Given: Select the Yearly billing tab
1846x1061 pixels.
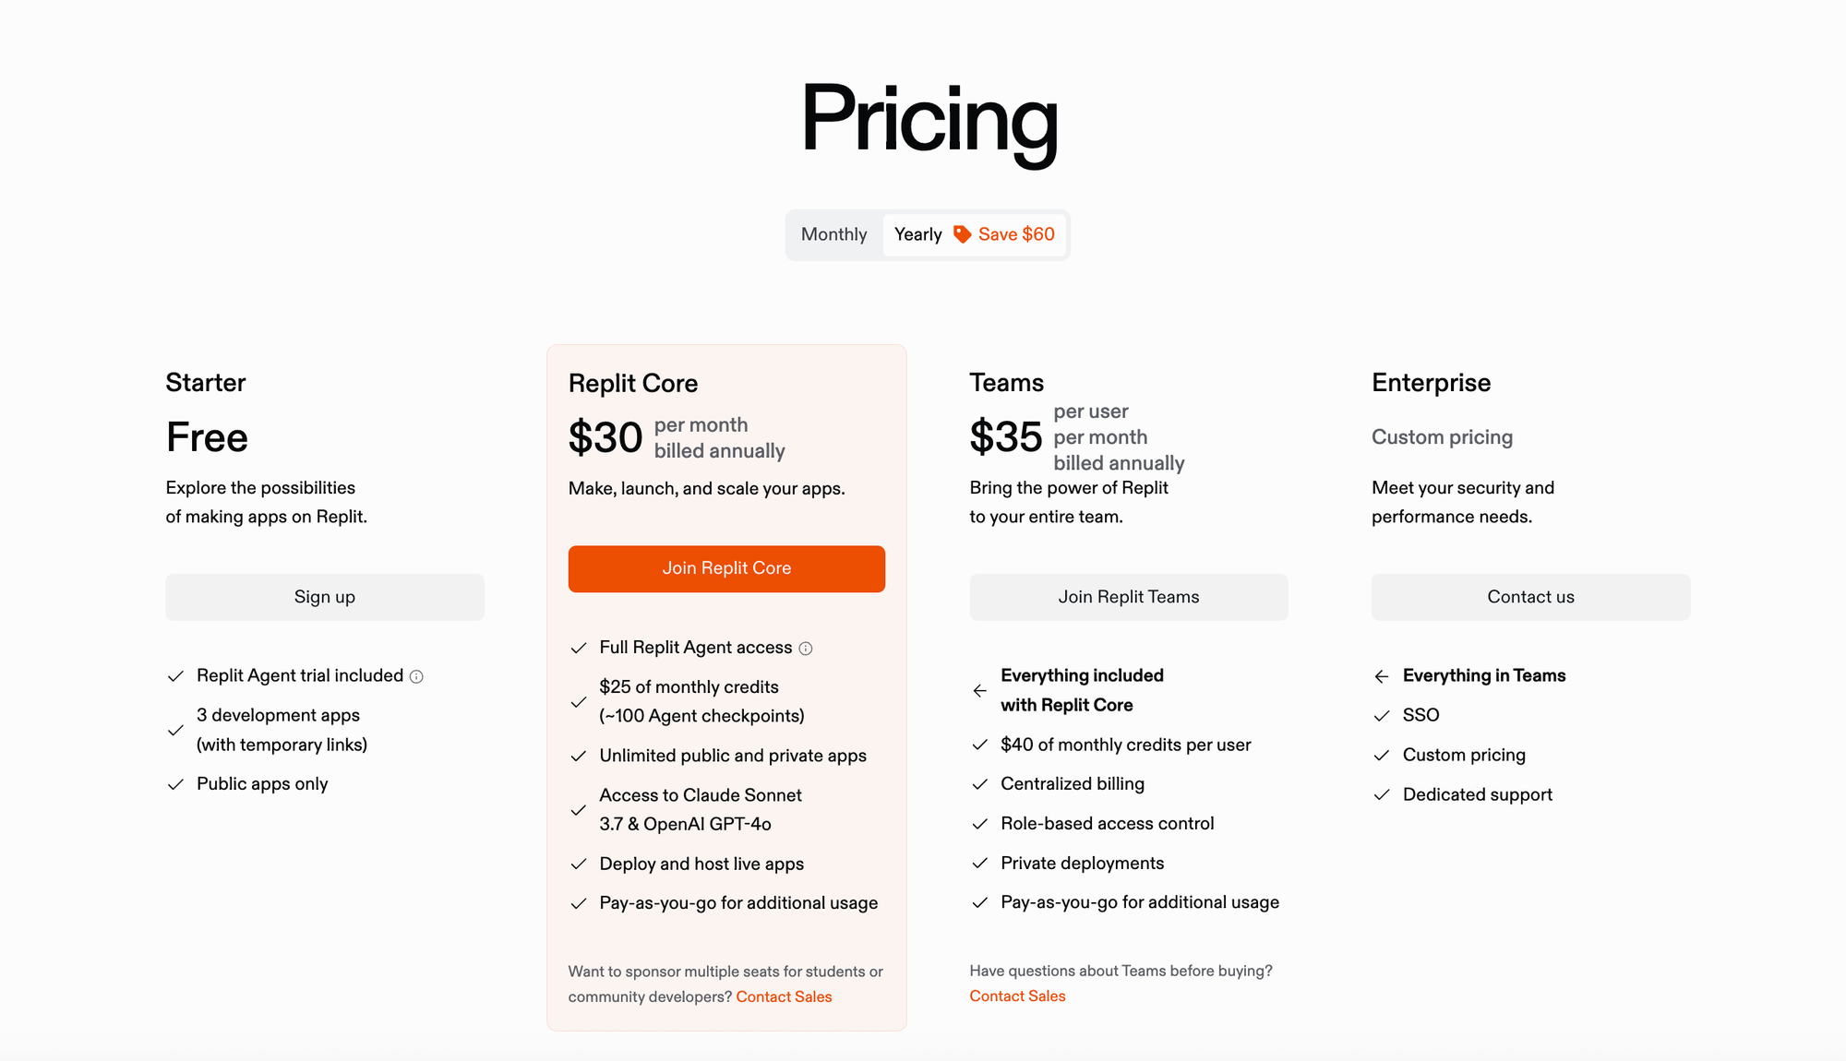Looking at the screenshot, I should click(x=917, y=234).
